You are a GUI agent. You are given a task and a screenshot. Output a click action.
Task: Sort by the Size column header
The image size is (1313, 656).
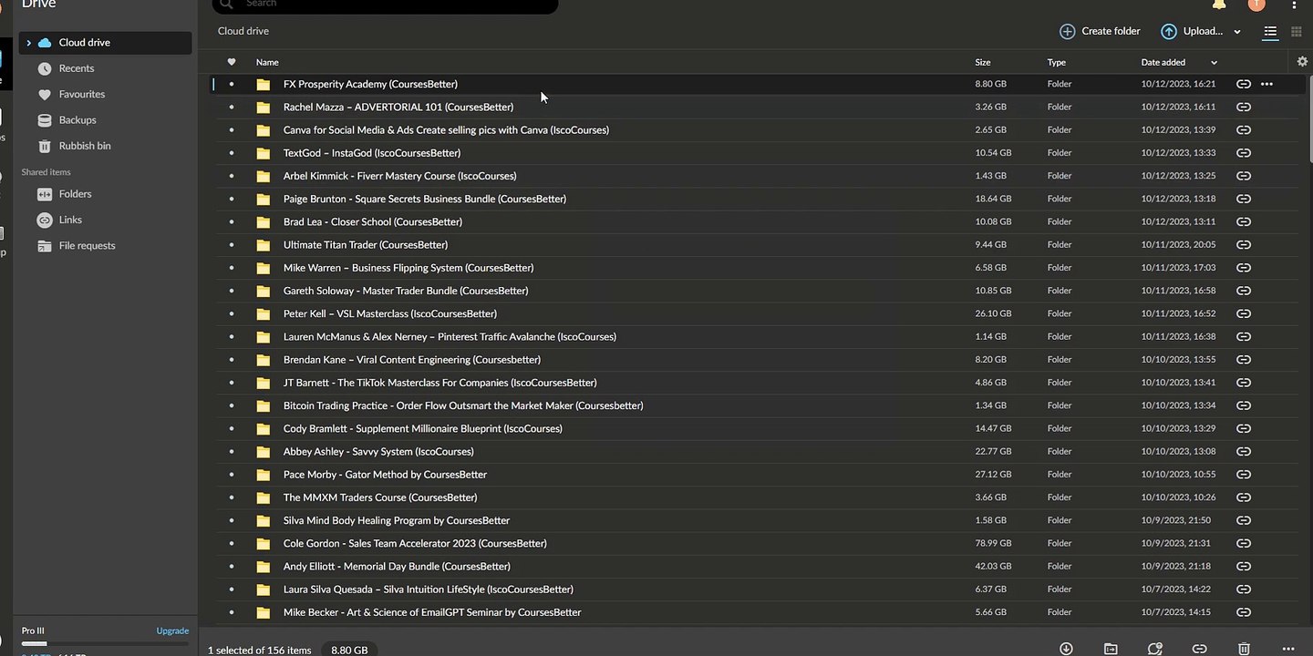(983, 62)
